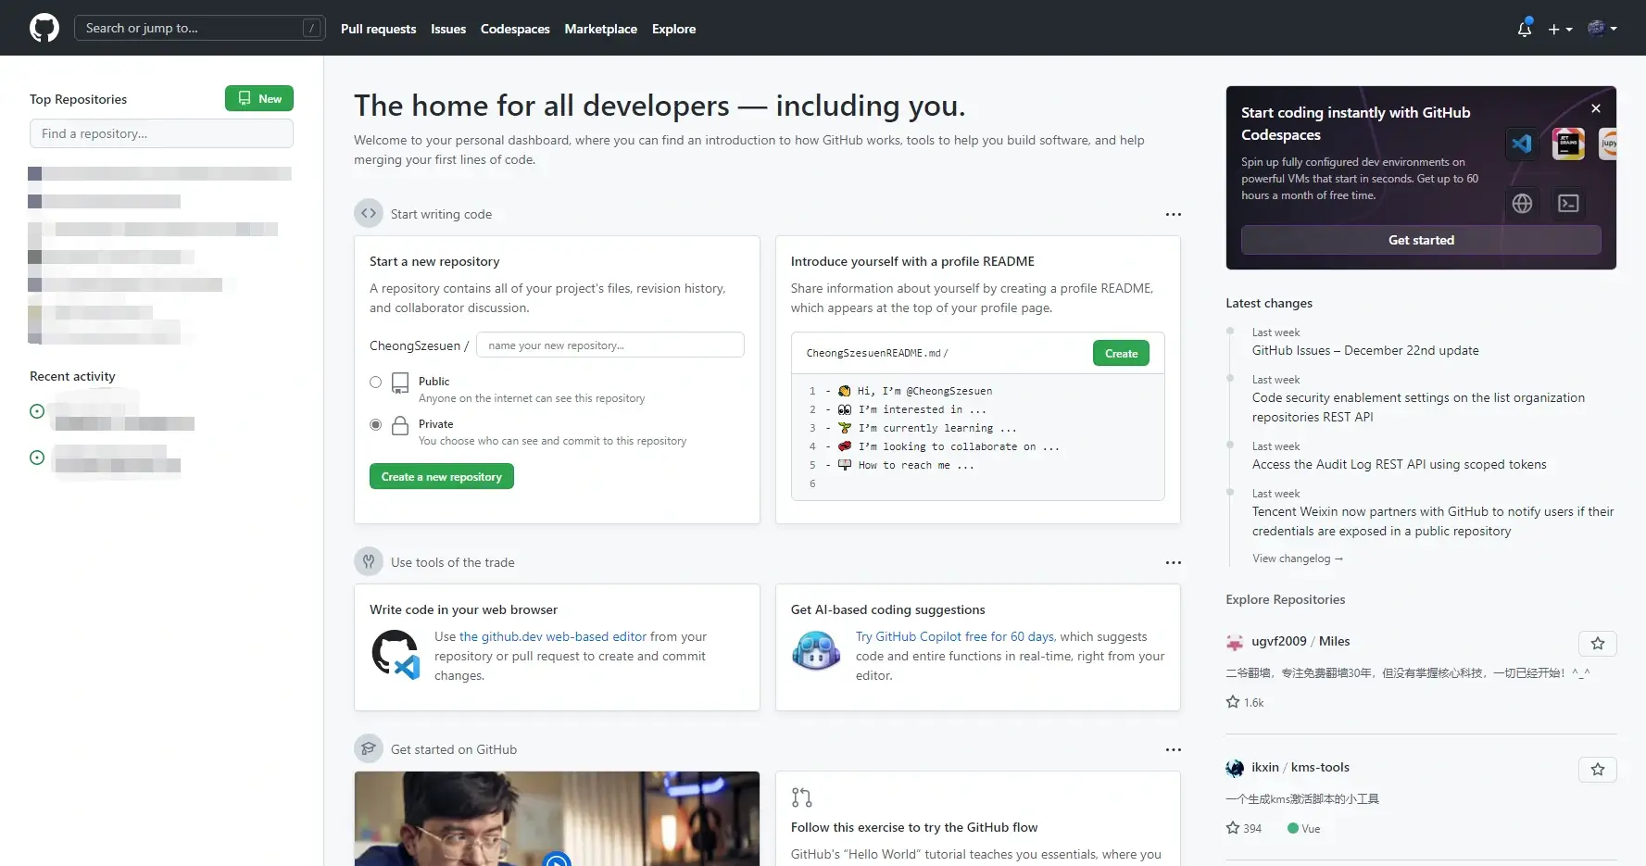Image resolution: width=1646 pixels, height=866 pixels.
Task: Focus the name your new repository field
Action: [610, 345]
